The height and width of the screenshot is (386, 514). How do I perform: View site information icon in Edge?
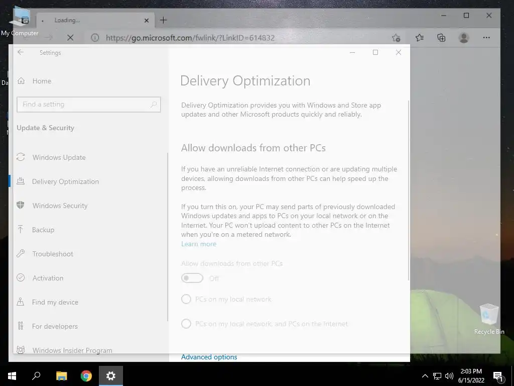coord(95,38)
